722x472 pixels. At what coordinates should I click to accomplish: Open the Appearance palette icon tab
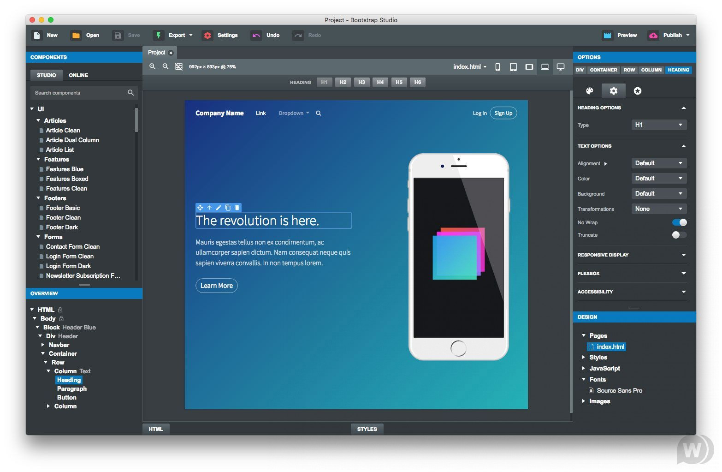589,91
